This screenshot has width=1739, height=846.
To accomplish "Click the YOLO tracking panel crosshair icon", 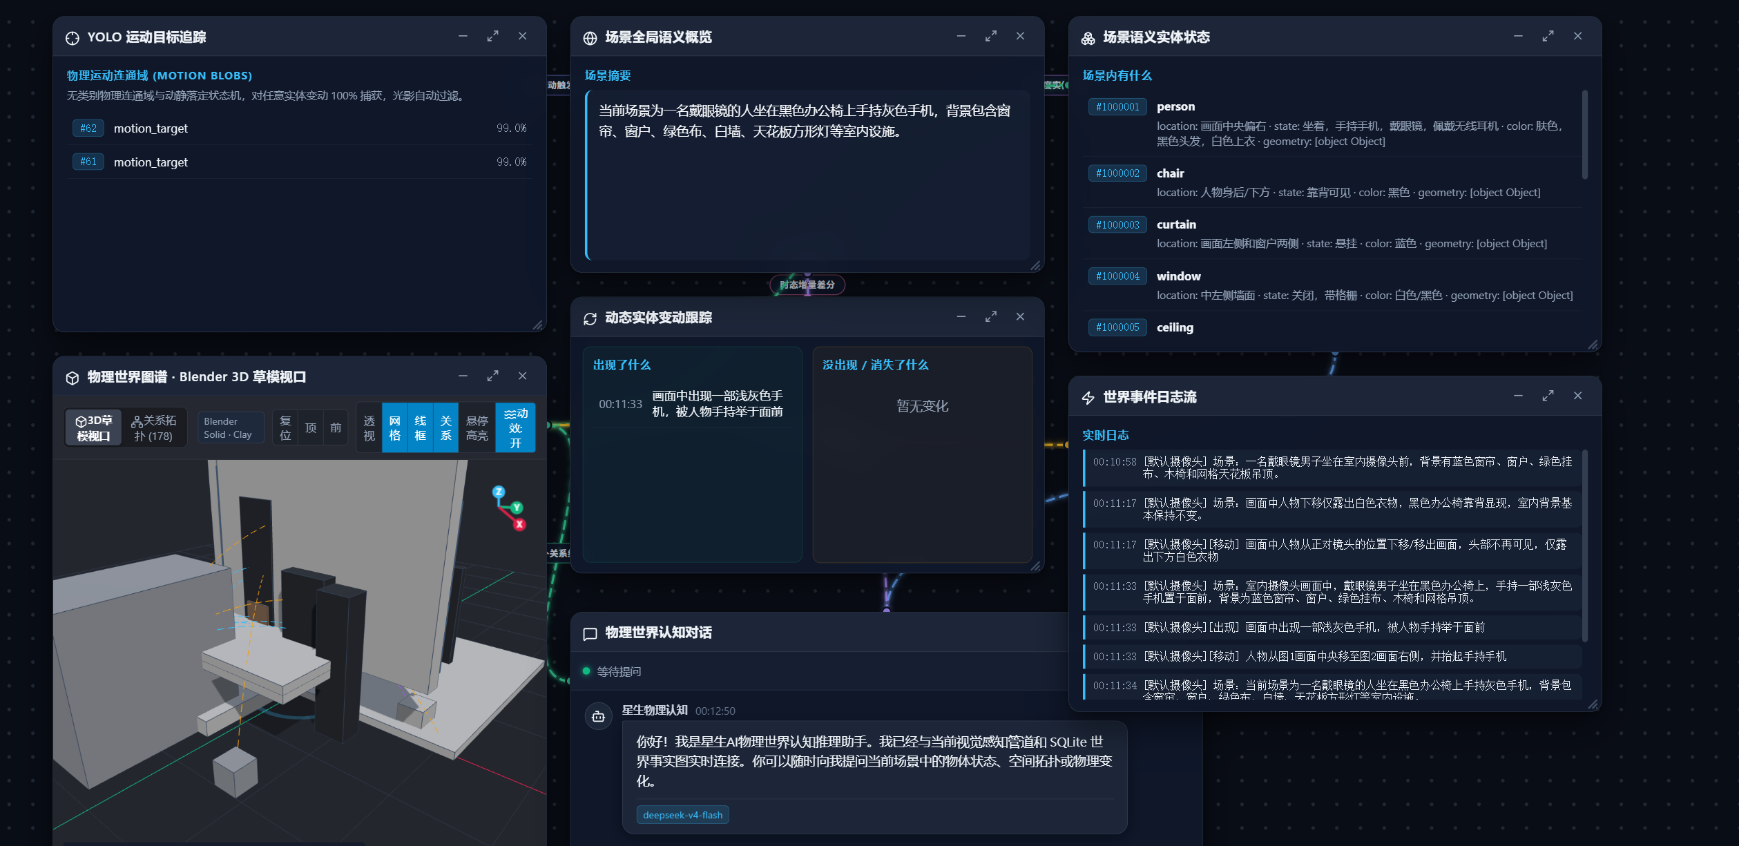I will pos(73,38).
